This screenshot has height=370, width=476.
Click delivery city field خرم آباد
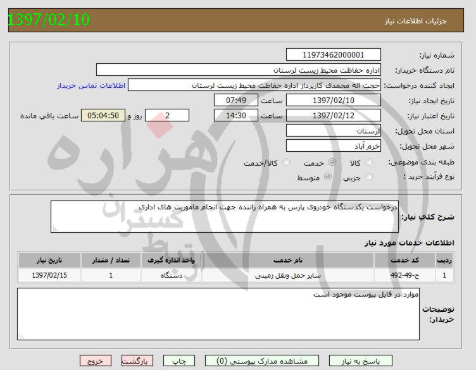(334, 145)
